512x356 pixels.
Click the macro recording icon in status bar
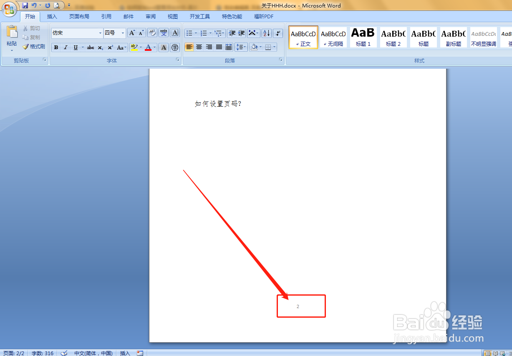click(x=140, y=353)
